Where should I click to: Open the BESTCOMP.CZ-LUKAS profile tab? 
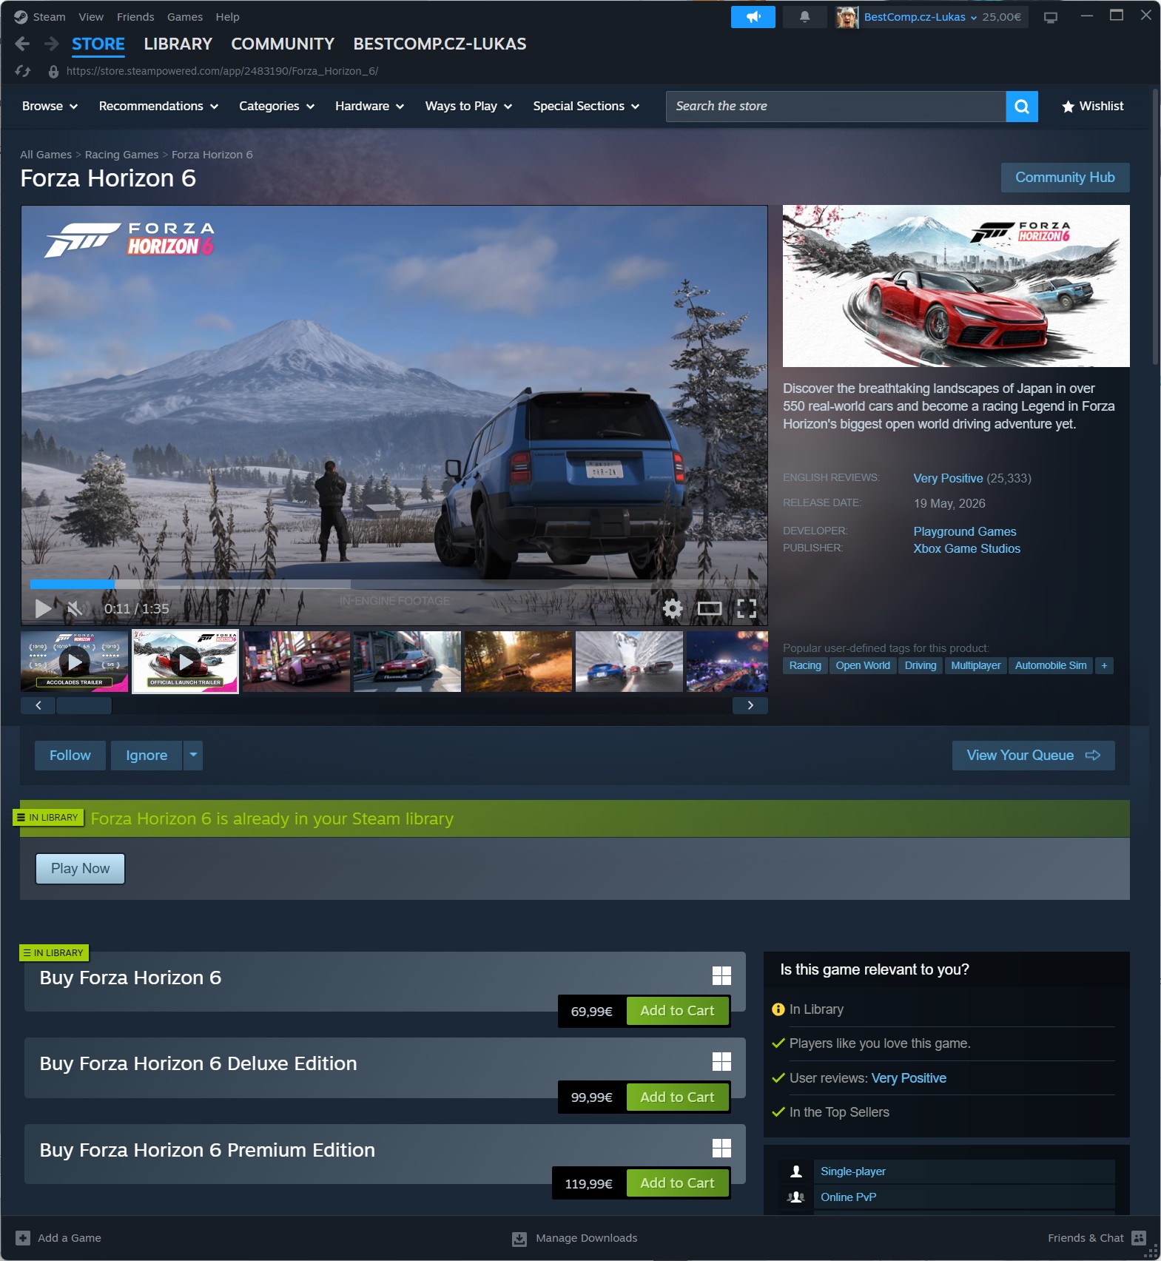[440, 44]
